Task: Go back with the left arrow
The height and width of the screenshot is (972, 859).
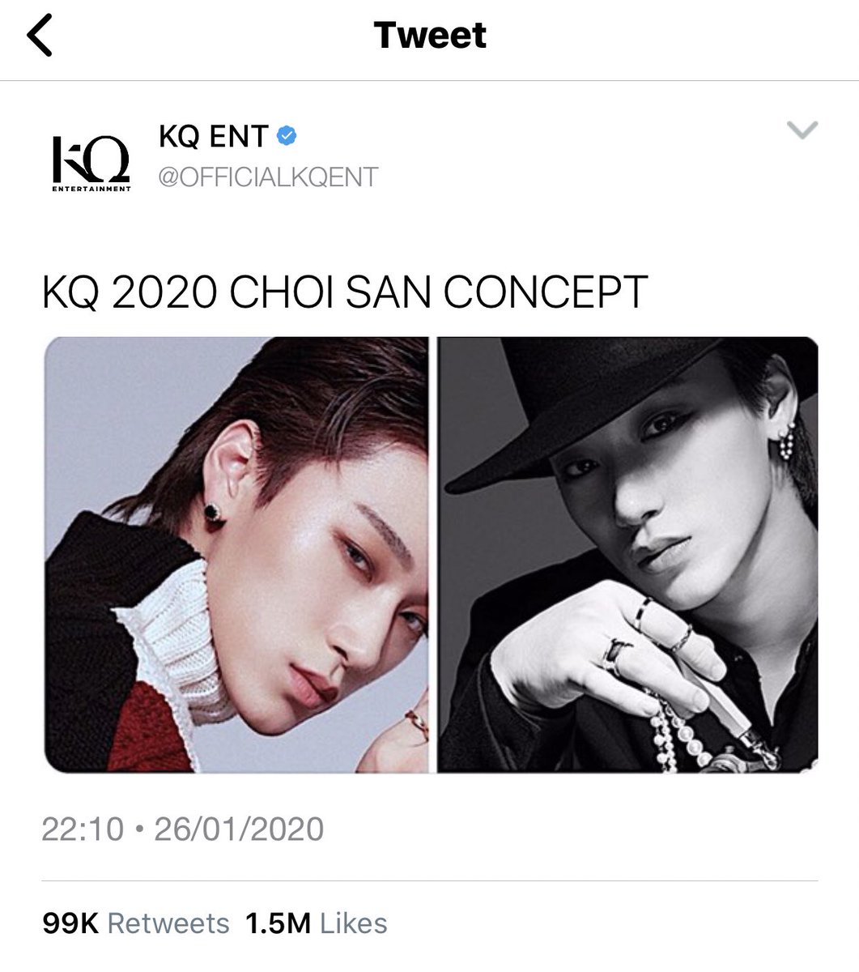Action: coord(40,37)
